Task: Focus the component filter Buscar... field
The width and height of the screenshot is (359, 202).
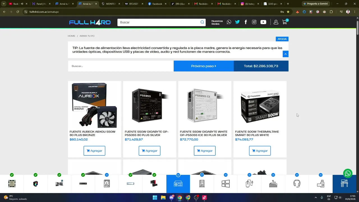Action: [121, 66]
